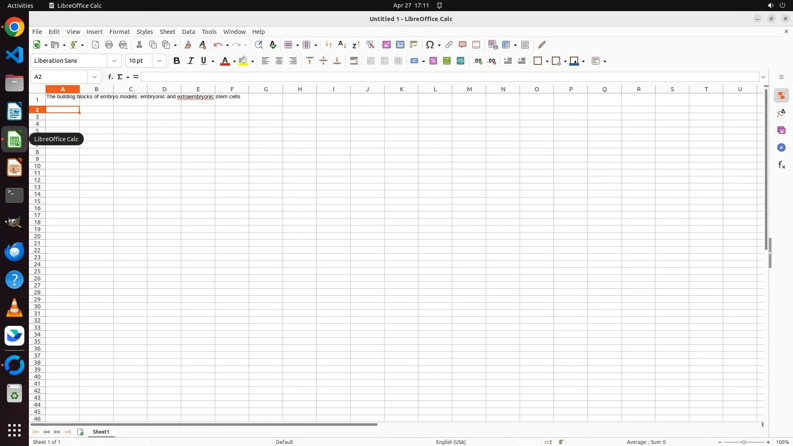Click the Sort Ascending icon
This screenshot has width=793, height=446.
pos(342,45)
